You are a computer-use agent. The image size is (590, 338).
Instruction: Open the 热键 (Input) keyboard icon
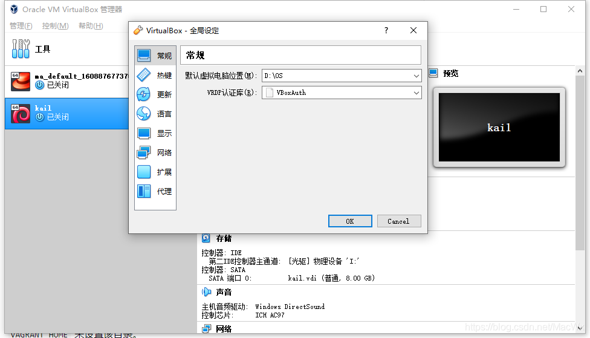click(144, 75)
